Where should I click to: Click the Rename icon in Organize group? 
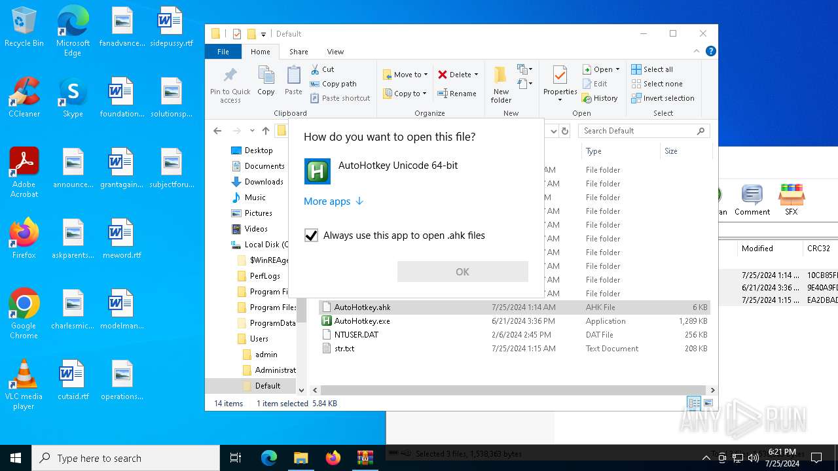coord(442,94)
